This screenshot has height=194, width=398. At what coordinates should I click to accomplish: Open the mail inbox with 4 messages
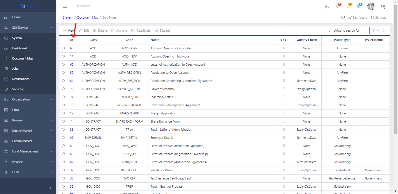click(x=359, y=6)
